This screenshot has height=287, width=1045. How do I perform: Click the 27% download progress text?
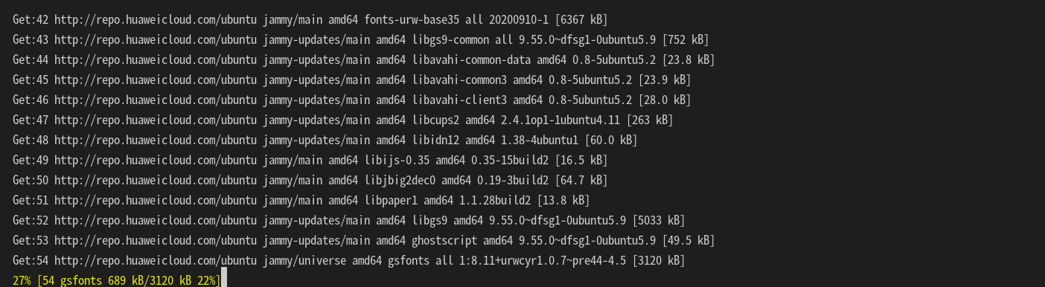coord(22,281)
